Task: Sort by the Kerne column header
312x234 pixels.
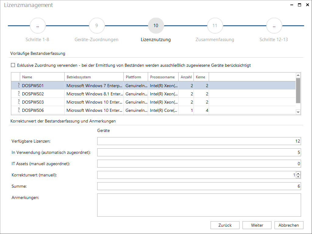Action: point(201,77)
